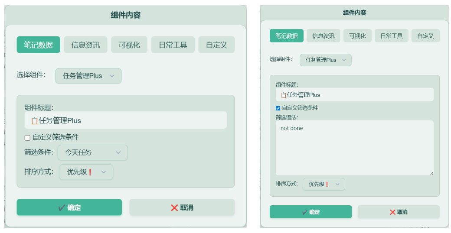Screen dimensions: 451x233
Task: Click the 笔记数据 tab in the left dialog
Action: pyautogui.click(x=38, y=45)
